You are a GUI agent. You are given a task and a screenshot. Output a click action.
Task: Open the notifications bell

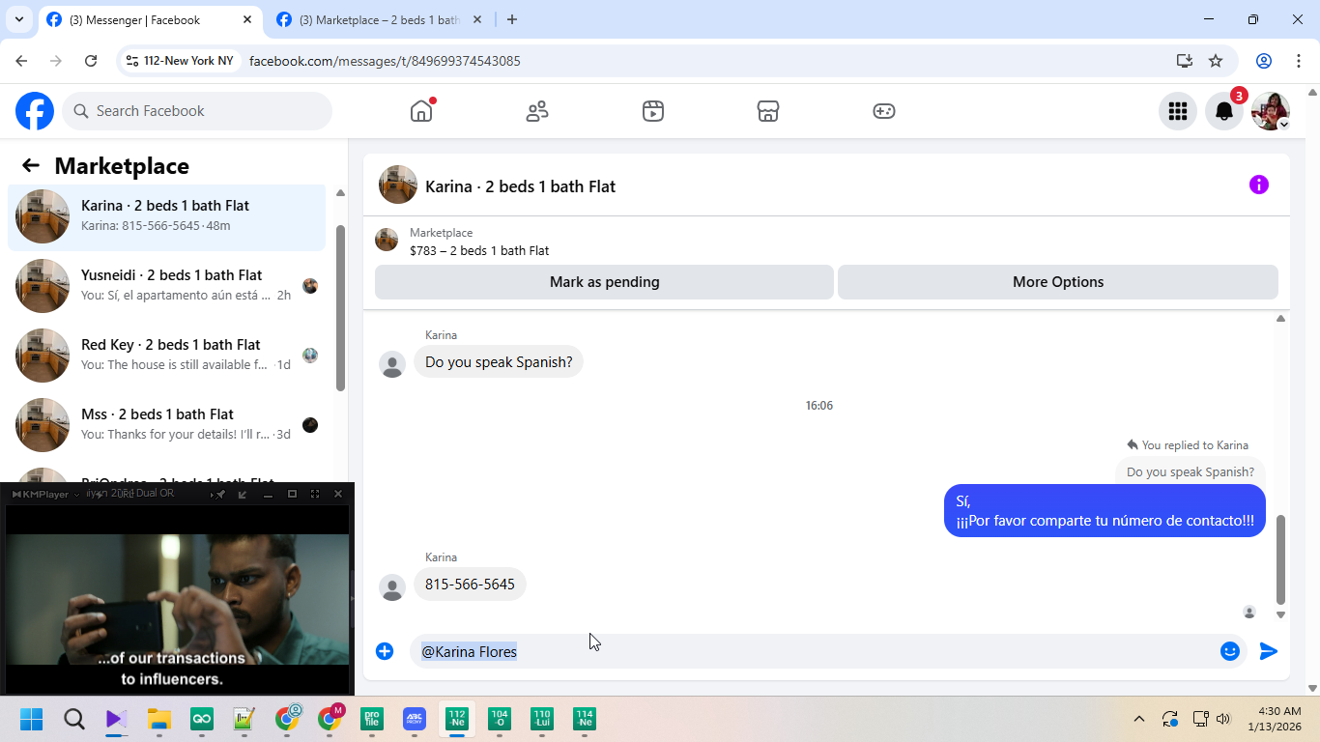pos(1224,111)
